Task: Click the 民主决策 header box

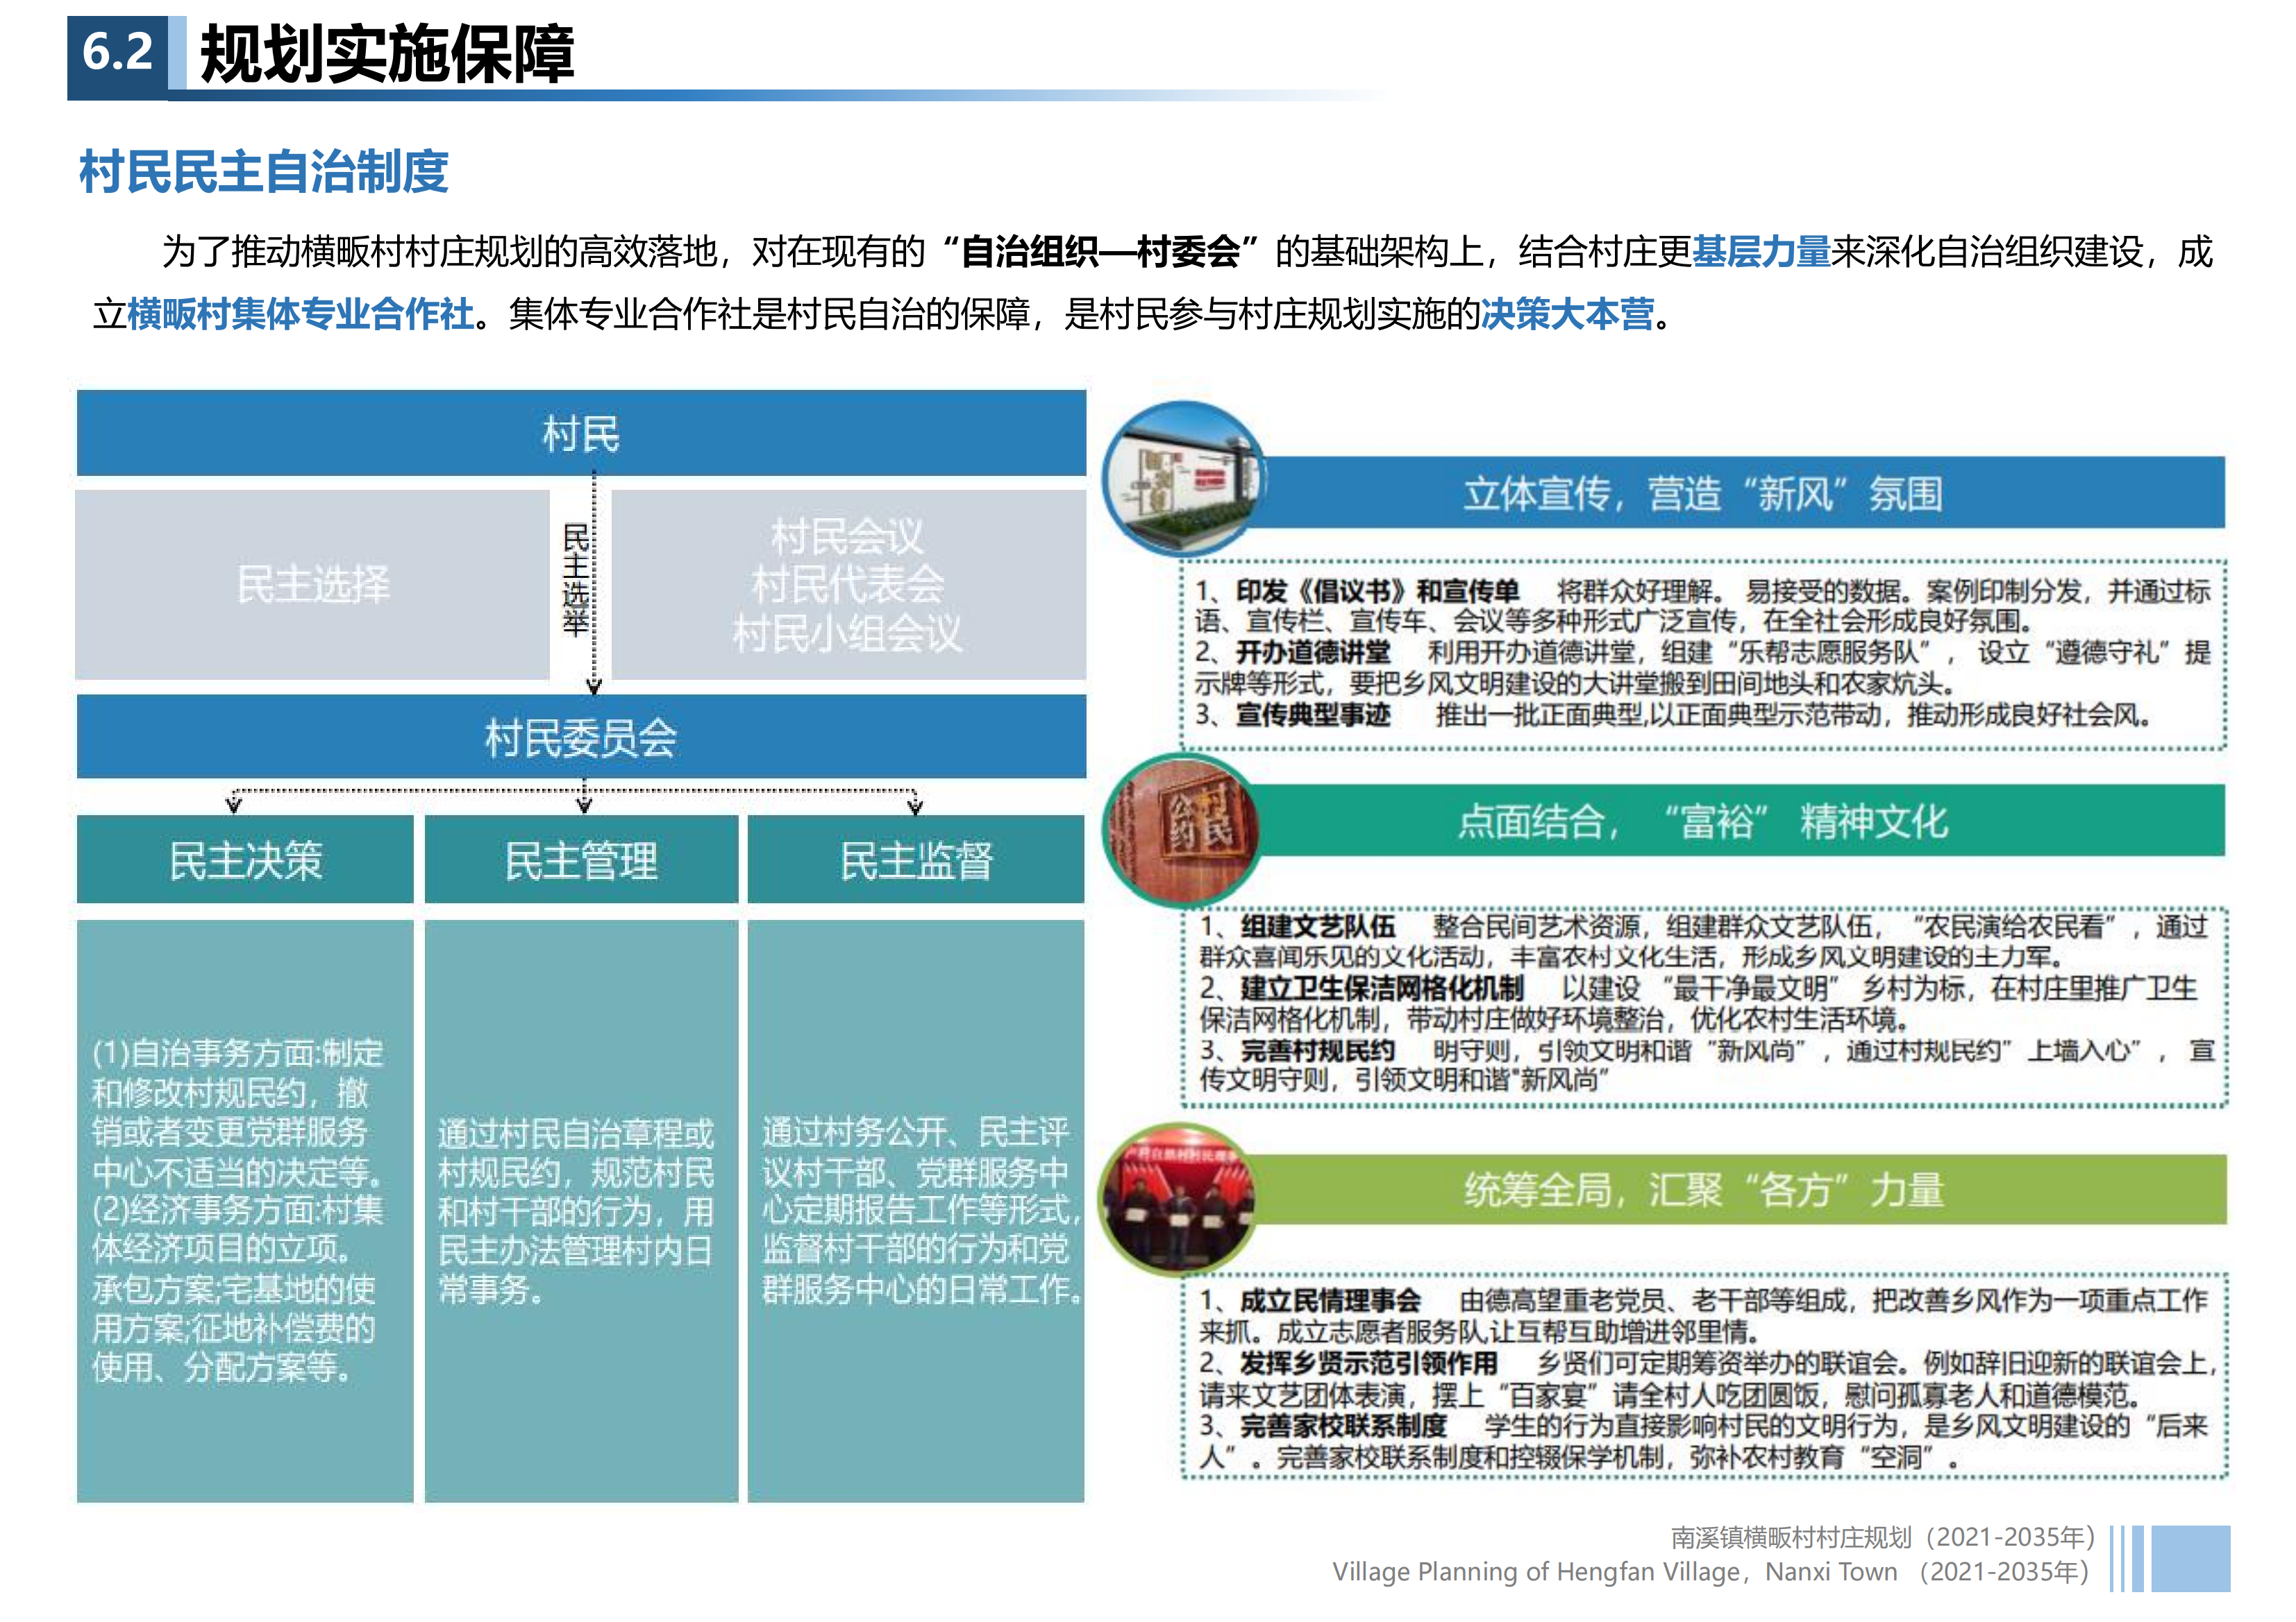Action: click(245, 860)
